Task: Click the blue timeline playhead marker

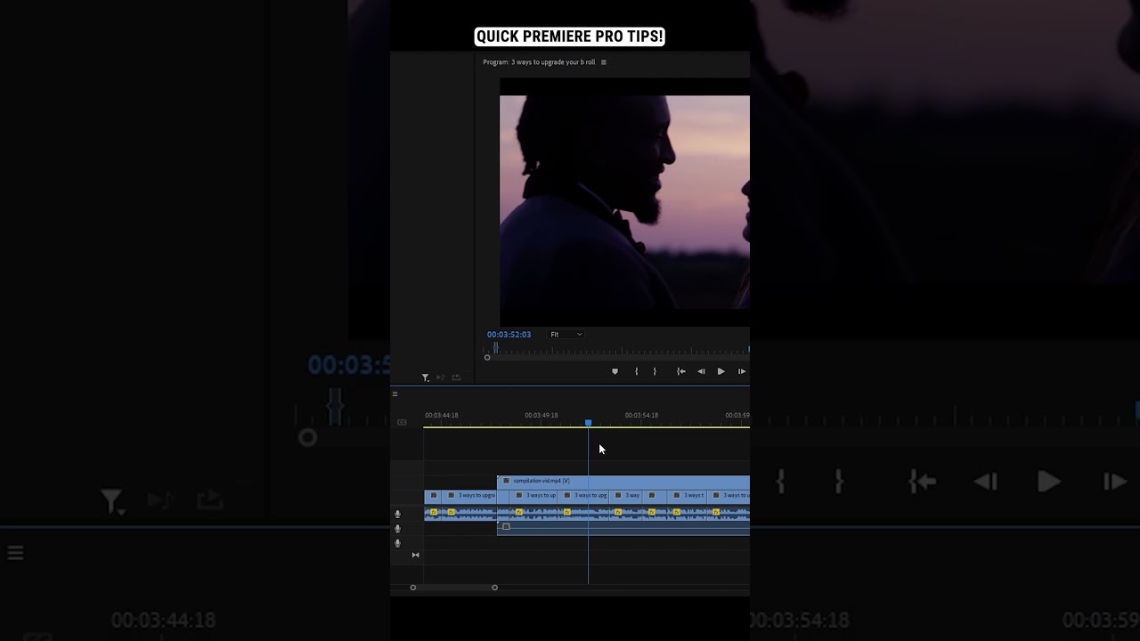Action: tap(588, 423)
